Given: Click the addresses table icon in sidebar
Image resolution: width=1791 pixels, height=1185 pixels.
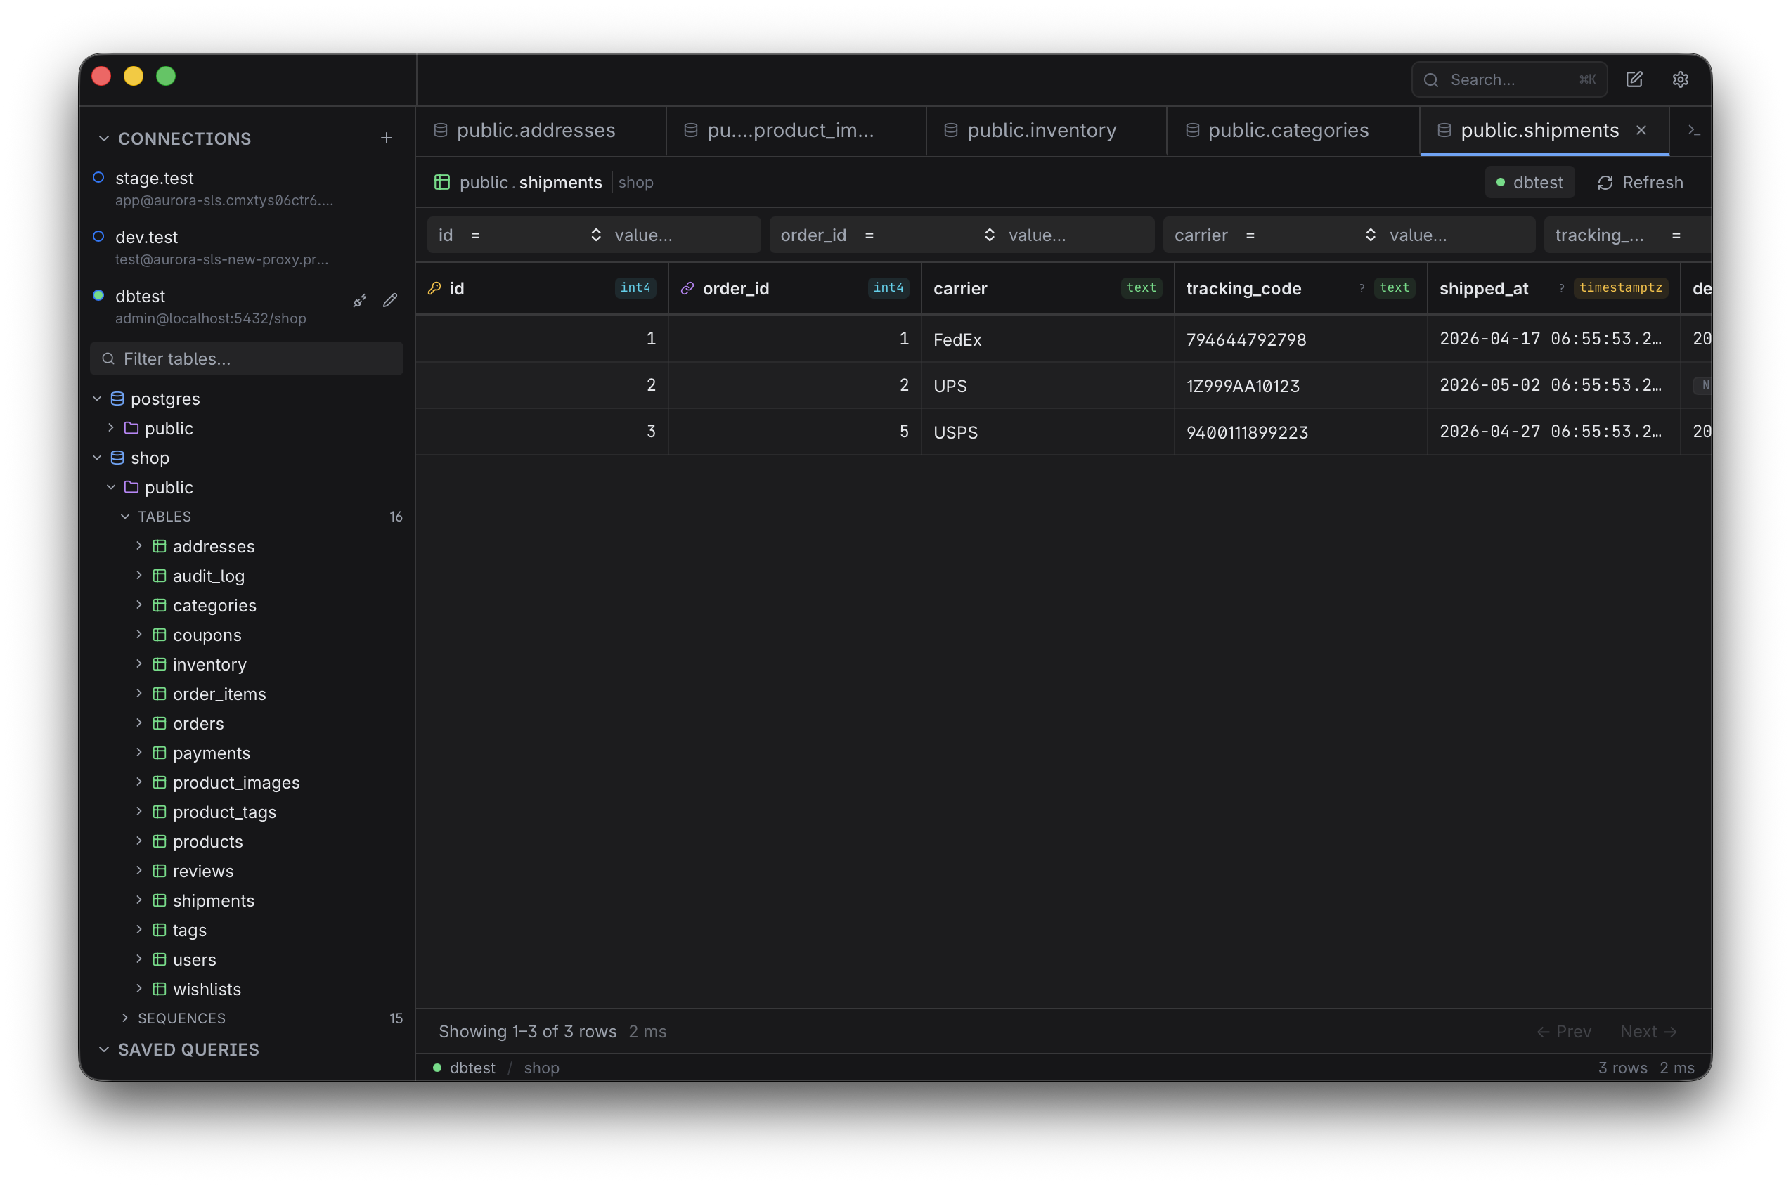Looking at the screenshot, I should (x=160, y=546).
